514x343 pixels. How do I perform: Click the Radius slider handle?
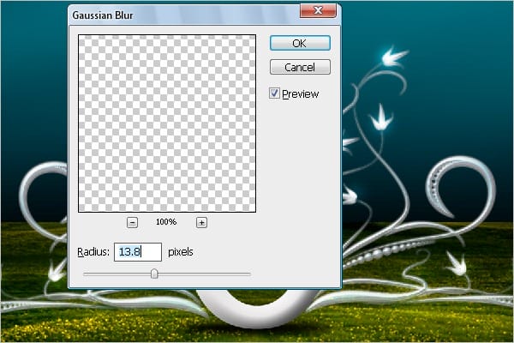[x=154, y=274]
